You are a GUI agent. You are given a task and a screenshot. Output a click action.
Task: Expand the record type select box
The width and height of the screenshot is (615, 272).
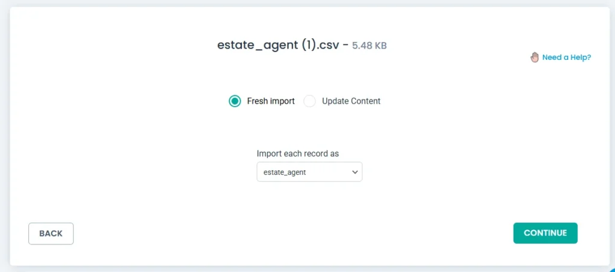click(309, 172)
